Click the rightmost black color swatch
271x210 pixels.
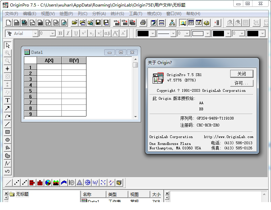[253, 34]
